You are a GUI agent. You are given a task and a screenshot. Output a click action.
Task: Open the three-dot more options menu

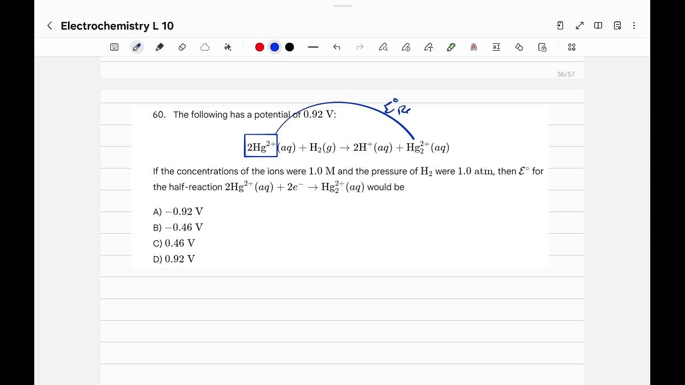pyautogui.click(x=634, y=26)
